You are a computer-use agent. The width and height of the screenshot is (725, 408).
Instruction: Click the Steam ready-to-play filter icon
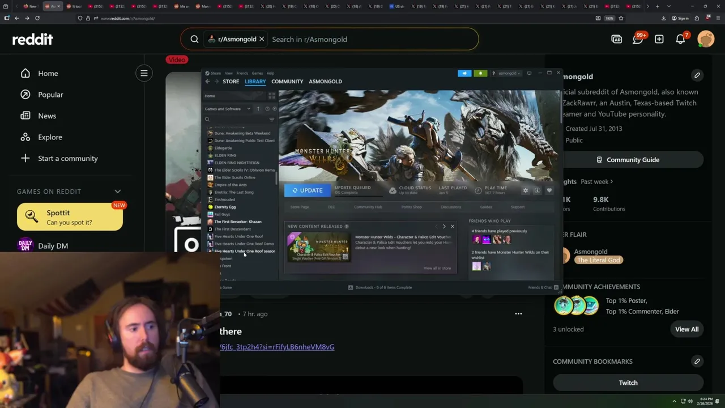(275, 109)
